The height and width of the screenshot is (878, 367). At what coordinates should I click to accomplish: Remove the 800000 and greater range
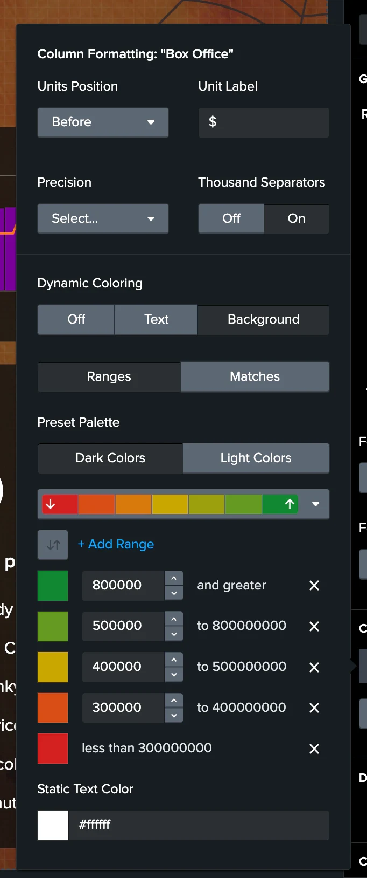click(314, 586)
